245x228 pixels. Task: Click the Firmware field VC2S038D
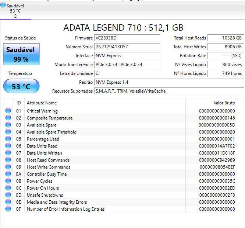127,38
